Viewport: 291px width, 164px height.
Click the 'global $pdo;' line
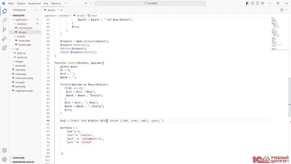pos(69,67)
